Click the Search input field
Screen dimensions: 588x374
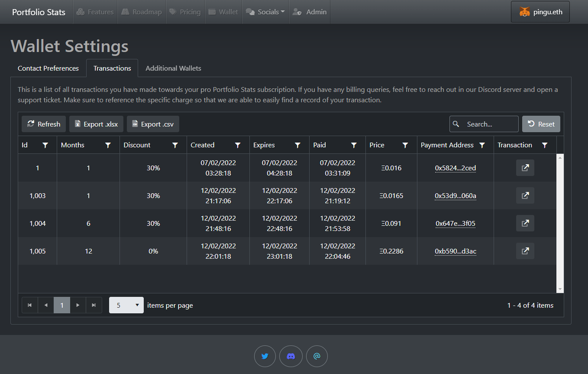[x=484, y=124]
